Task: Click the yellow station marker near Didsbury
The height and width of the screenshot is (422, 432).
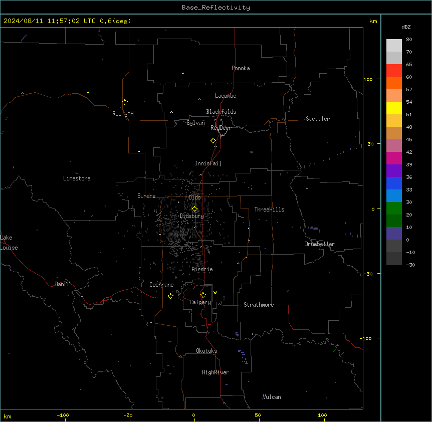Action: (194, 209)
